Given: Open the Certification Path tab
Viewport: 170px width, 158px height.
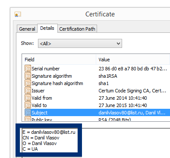Looking at the screenshot, I should point(77,29).
